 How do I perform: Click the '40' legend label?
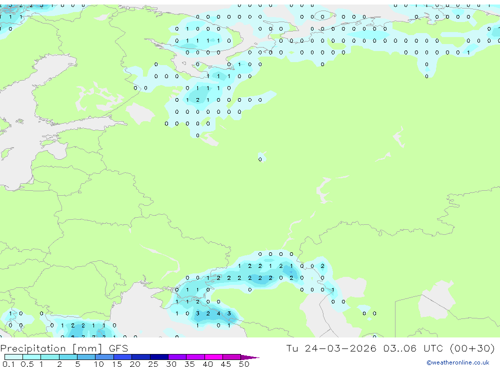(x=207, y=364)
